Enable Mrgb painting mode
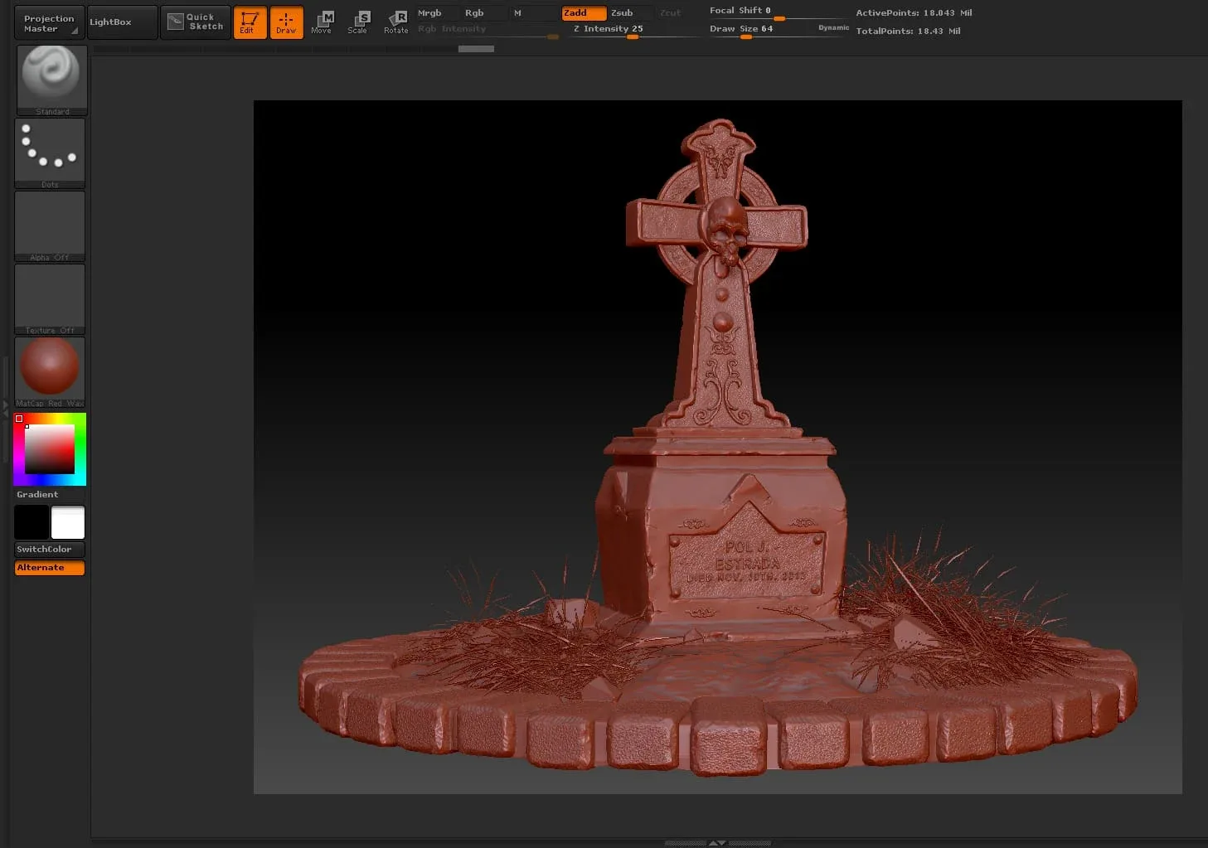 pyautogui.click(x=437, y=12)
